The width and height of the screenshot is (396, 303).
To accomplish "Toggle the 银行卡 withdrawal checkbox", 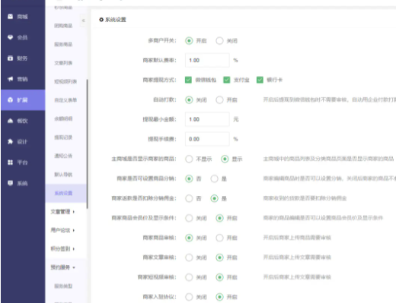I will (x=260, y=80).
